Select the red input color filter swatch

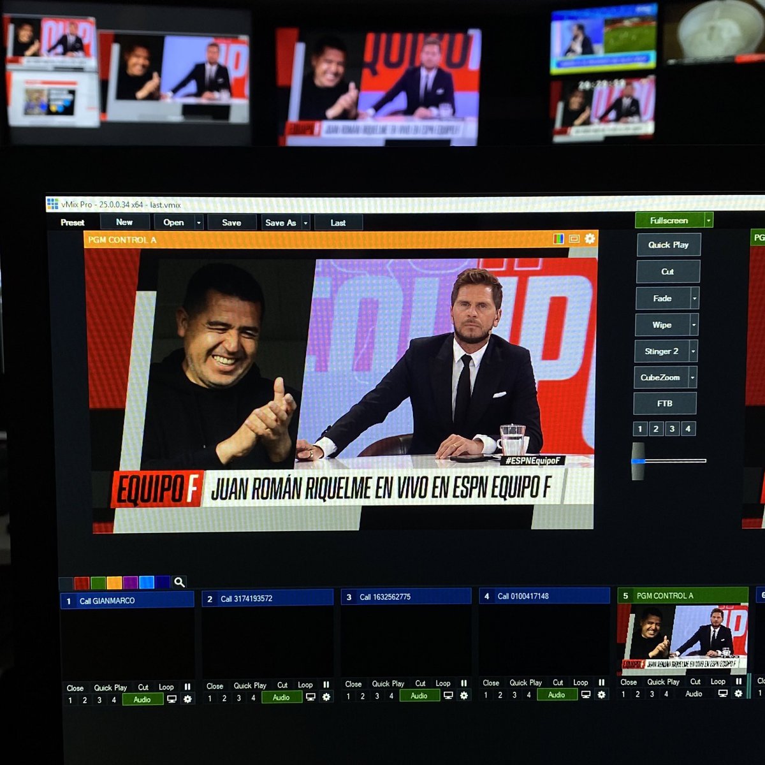(x=82, y=583)
